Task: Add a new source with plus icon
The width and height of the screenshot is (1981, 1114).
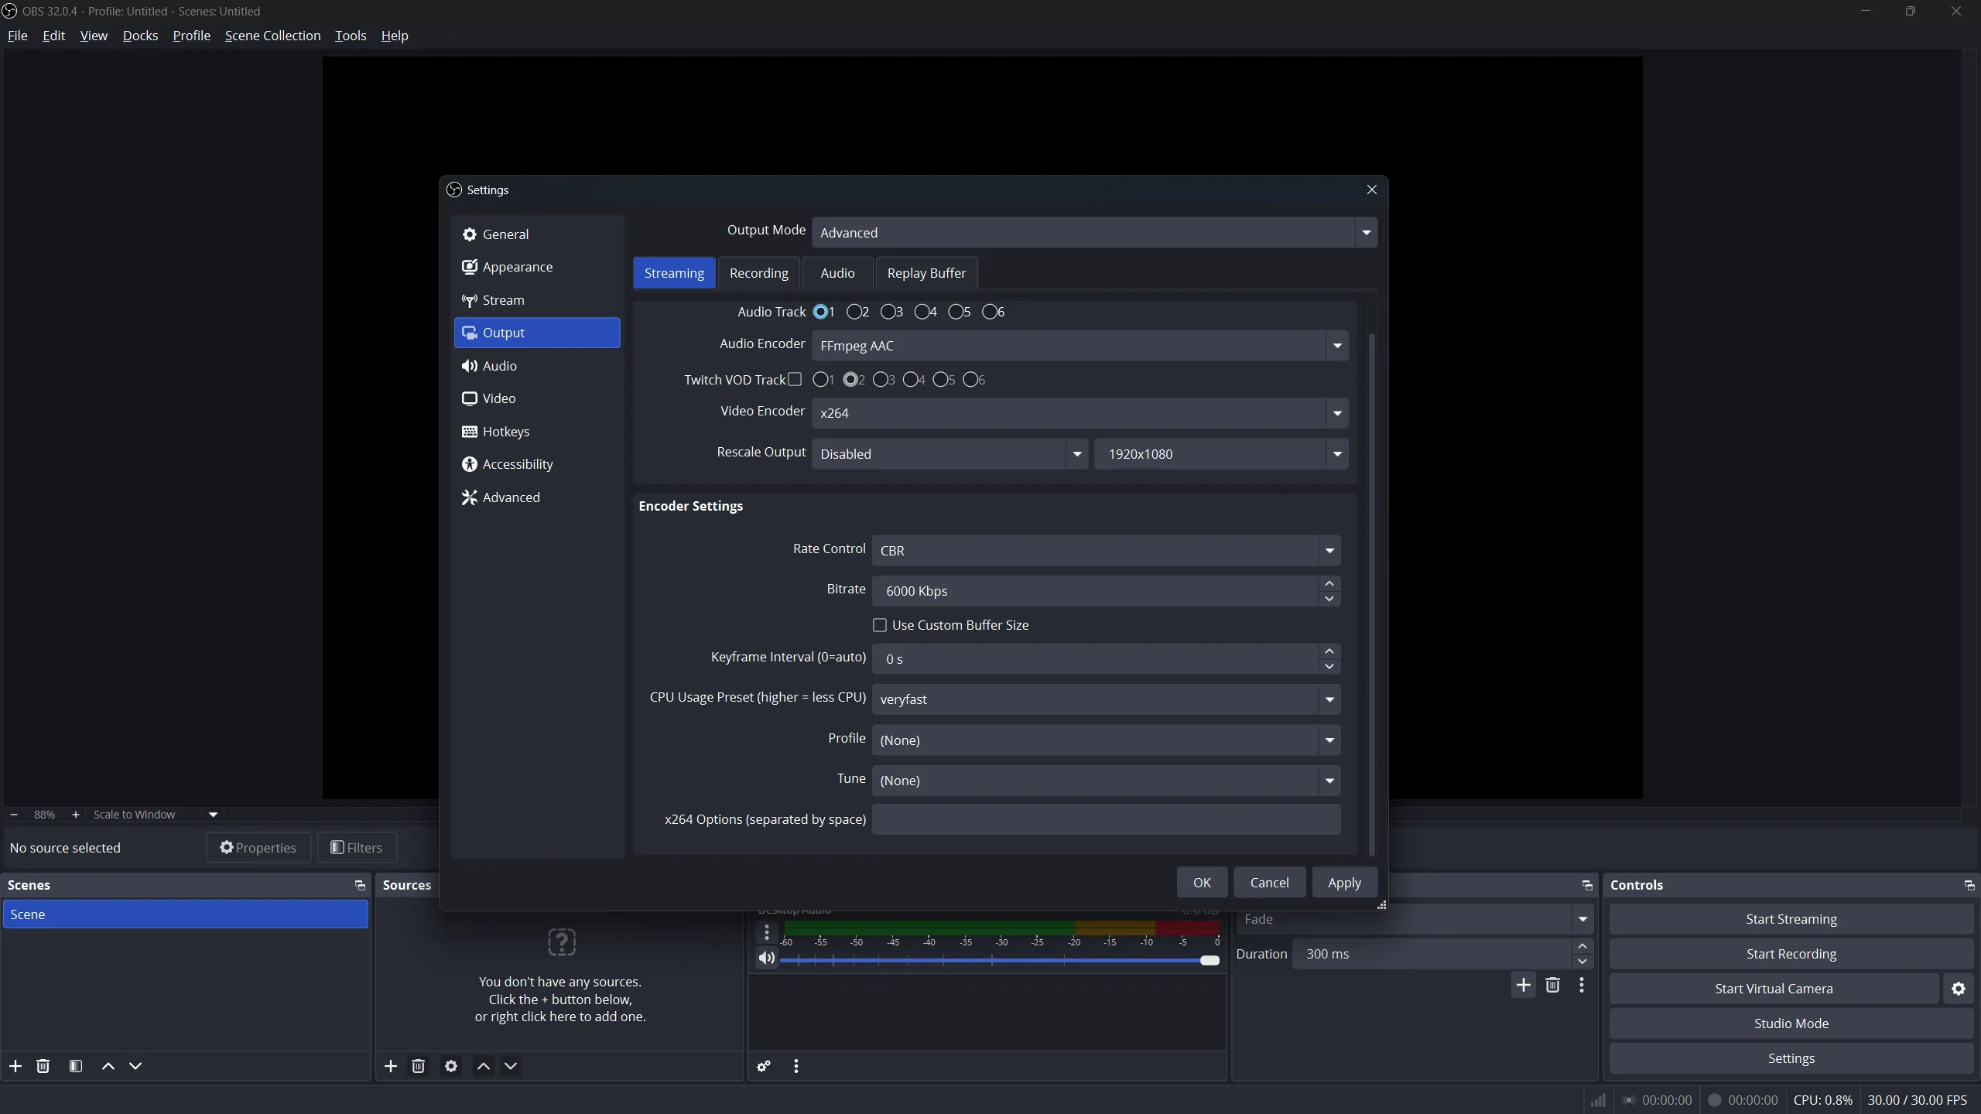Action: click(x=391, y=1066)
